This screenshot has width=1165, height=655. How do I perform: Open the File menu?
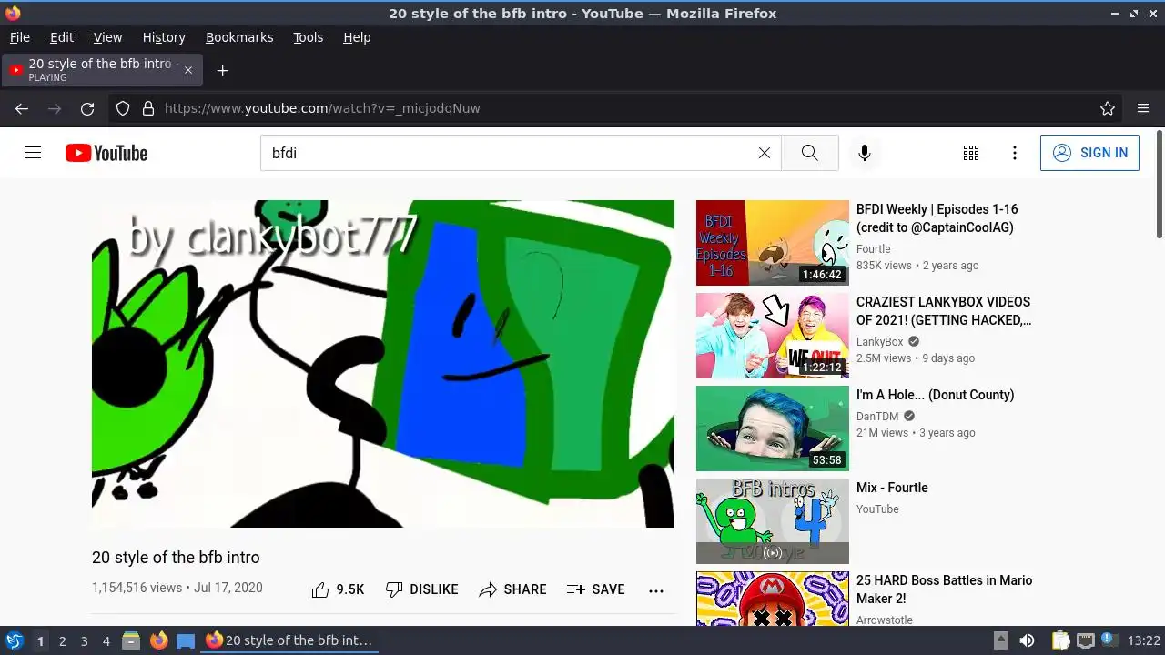pyautogui.click(x=19, y=37)
